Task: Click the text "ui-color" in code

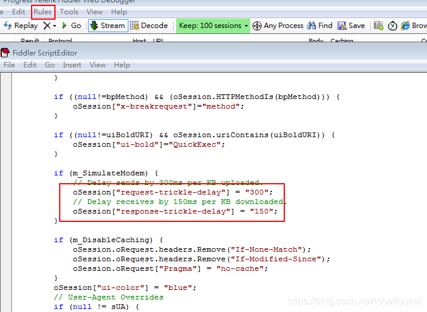Action: coord(121,288)
